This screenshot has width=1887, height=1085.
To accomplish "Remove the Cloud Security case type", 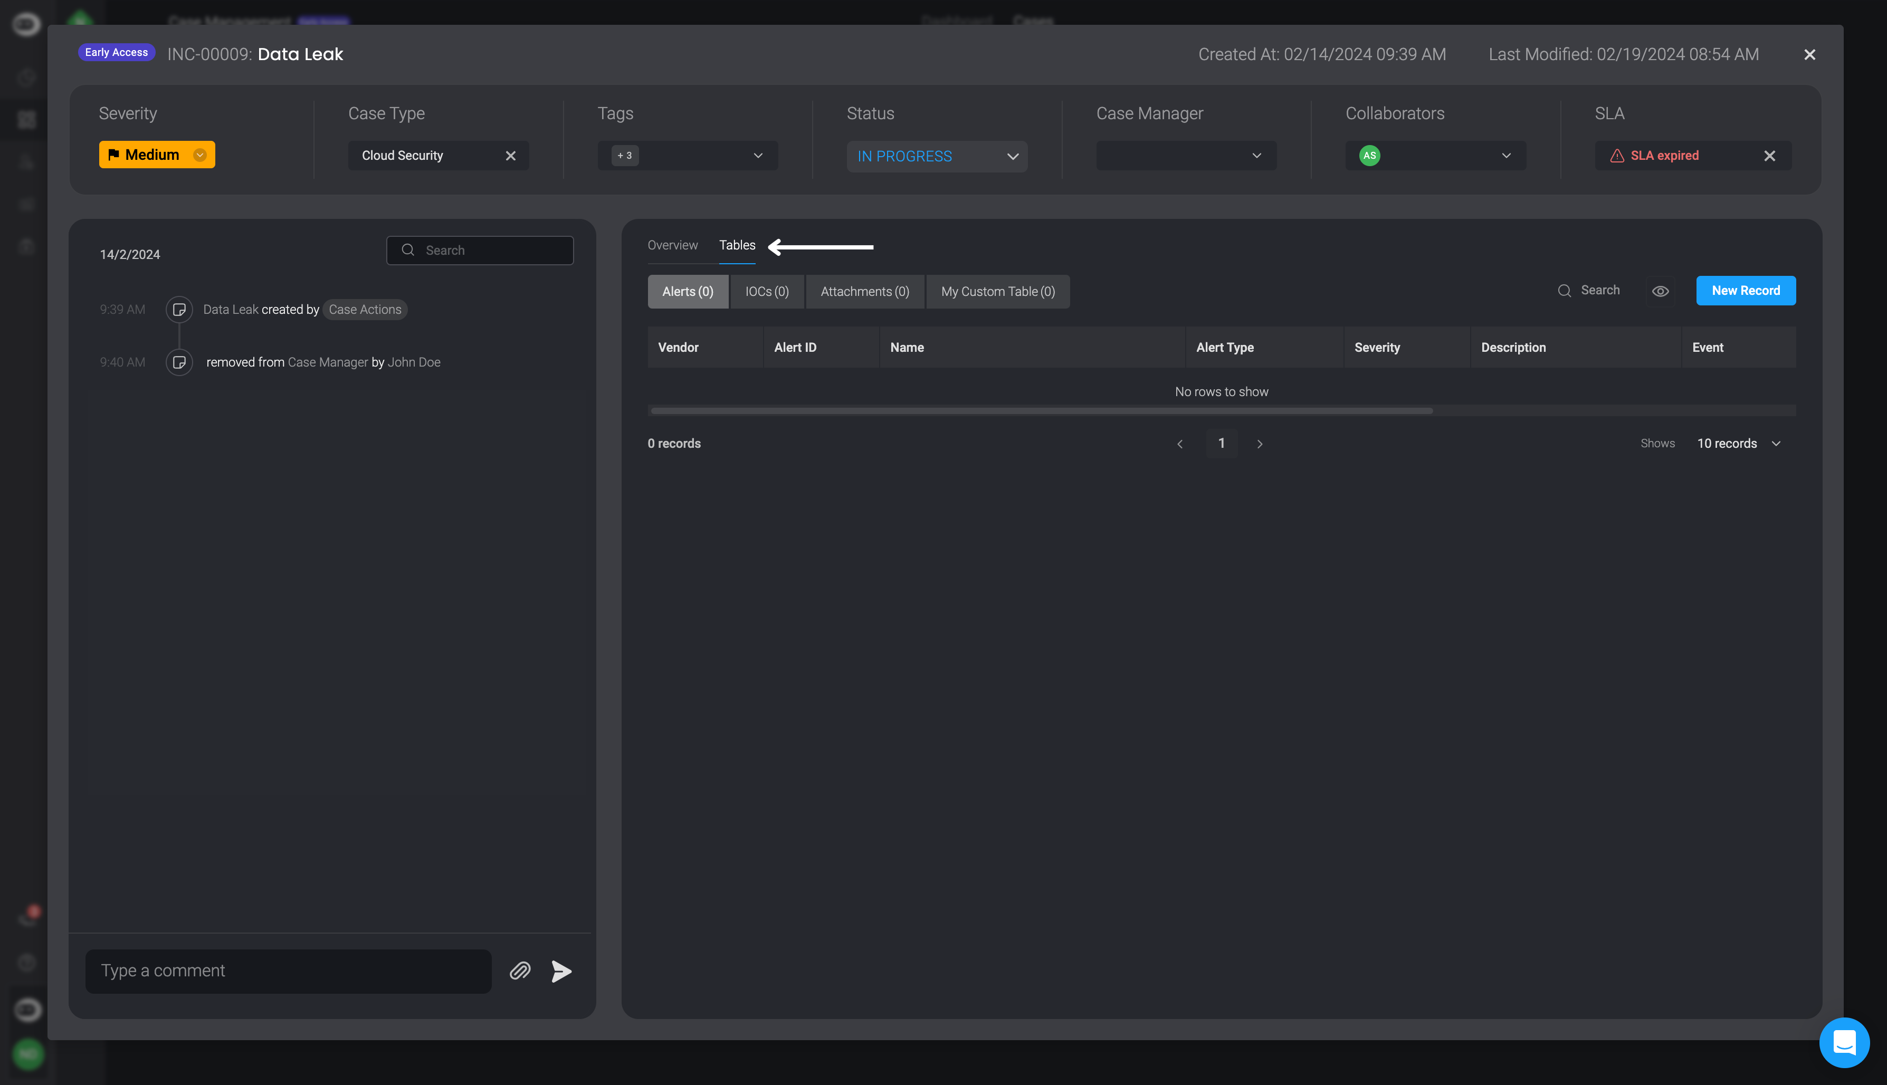I will 510,156.
